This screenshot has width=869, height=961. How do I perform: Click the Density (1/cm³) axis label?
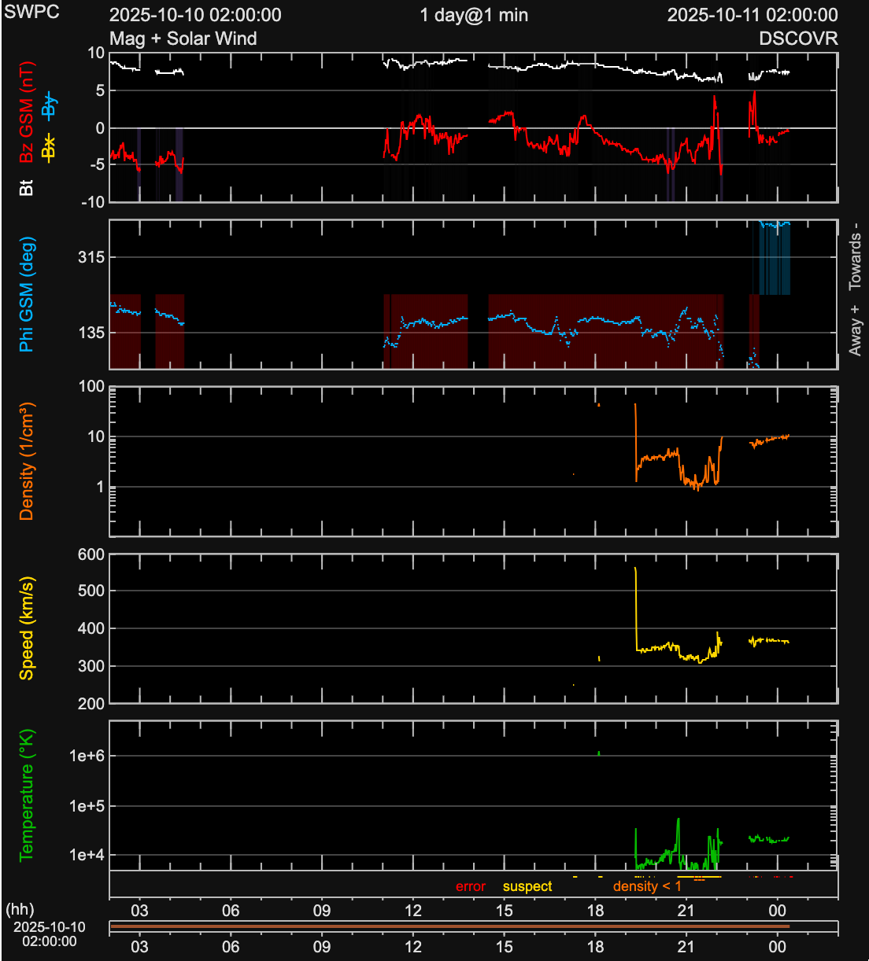[x=27, y=461]
